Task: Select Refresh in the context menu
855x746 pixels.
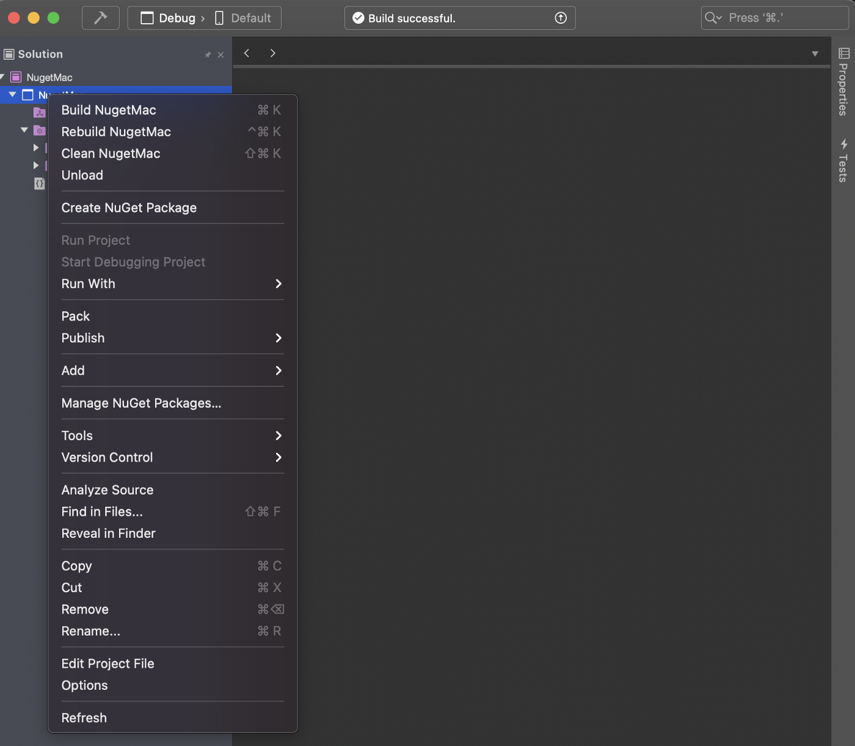Action: (173, 718)
